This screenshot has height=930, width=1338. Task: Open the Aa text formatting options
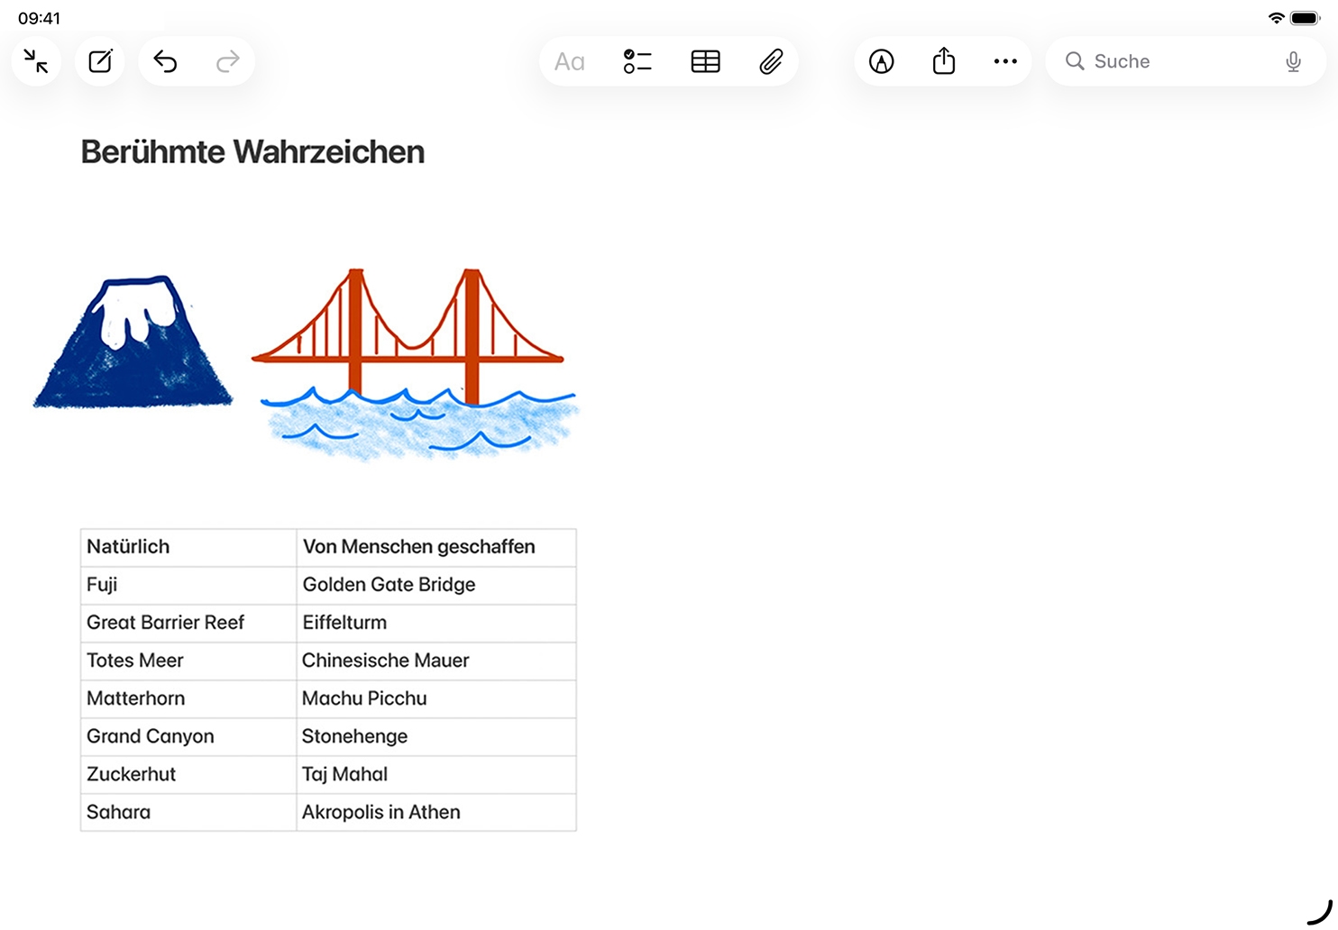569,61
